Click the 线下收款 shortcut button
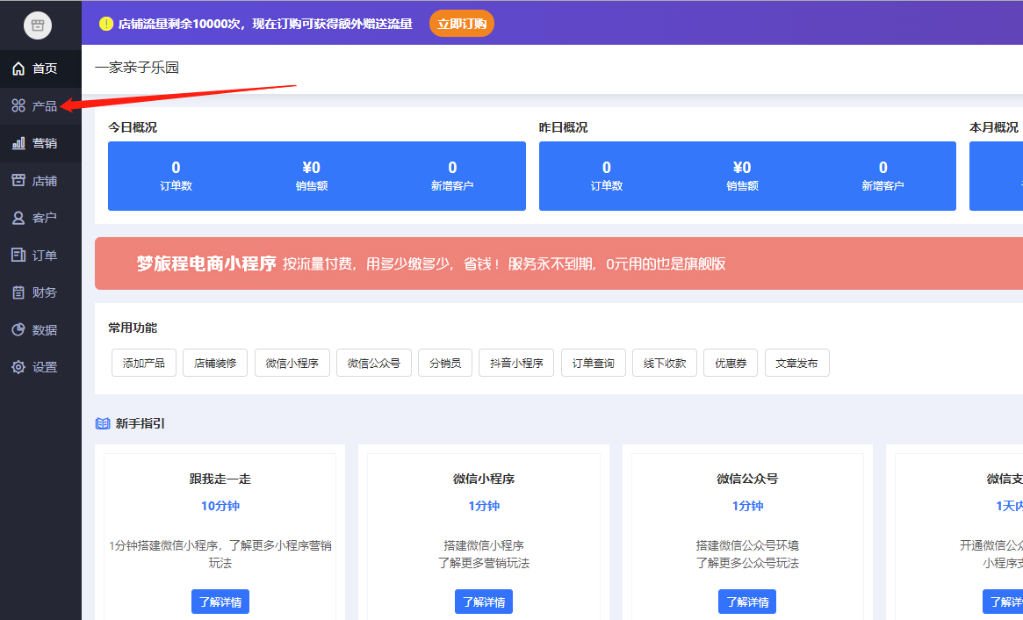 pyautogui.click(x=664, y=363)
